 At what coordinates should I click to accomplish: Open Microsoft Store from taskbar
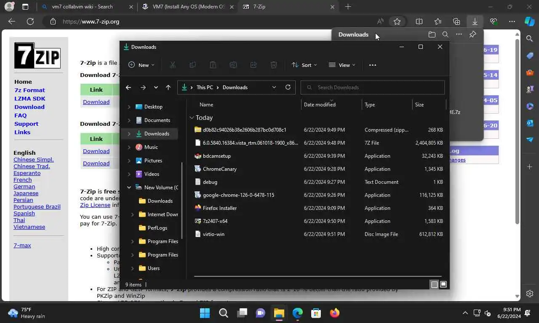click(316, 313)
